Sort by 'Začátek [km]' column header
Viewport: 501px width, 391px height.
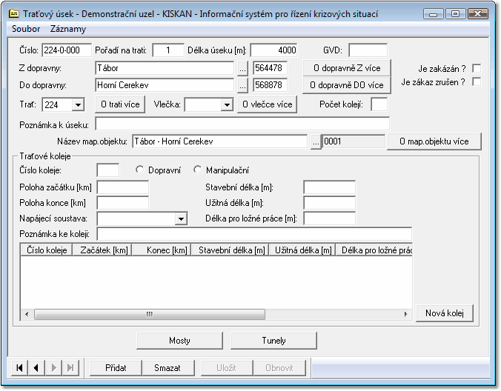102,250
